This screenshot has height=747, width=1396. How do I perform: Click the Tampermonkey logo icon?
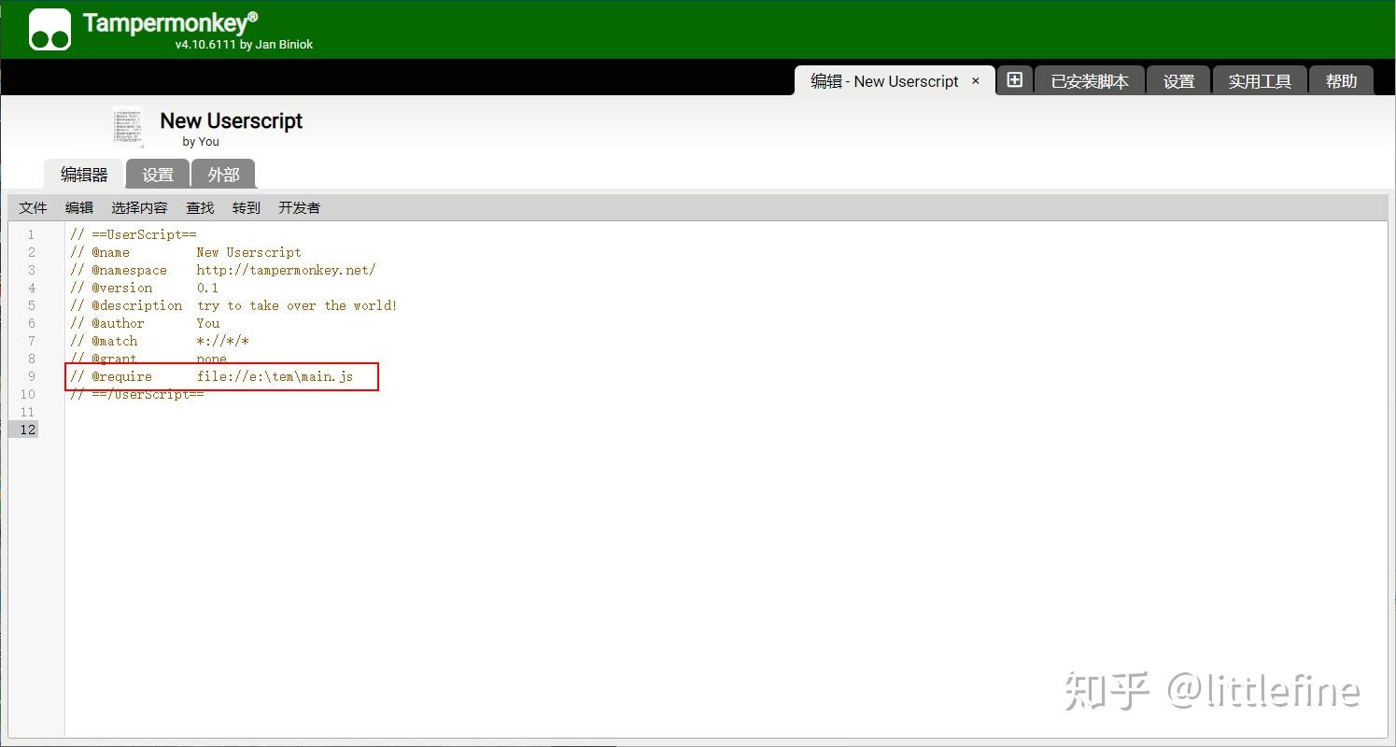click(x=49, y=29)
